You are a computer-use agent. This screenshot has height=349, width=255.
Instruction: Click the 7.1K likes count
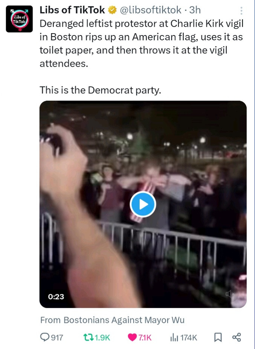(145, 337)
